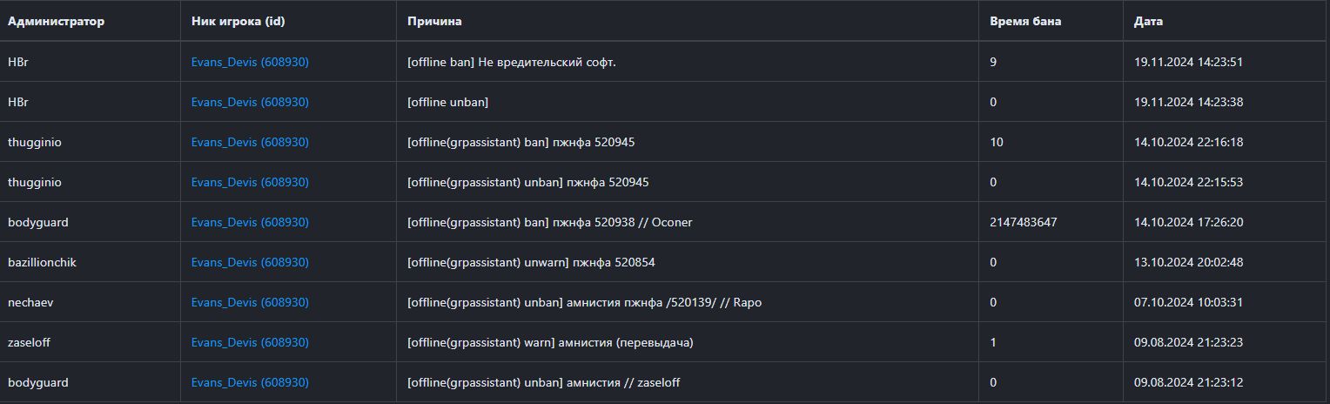The image size is (1330, 404).
Task: Open Evans_Devis link for the 2147483647 ban row
Action: 250,222
